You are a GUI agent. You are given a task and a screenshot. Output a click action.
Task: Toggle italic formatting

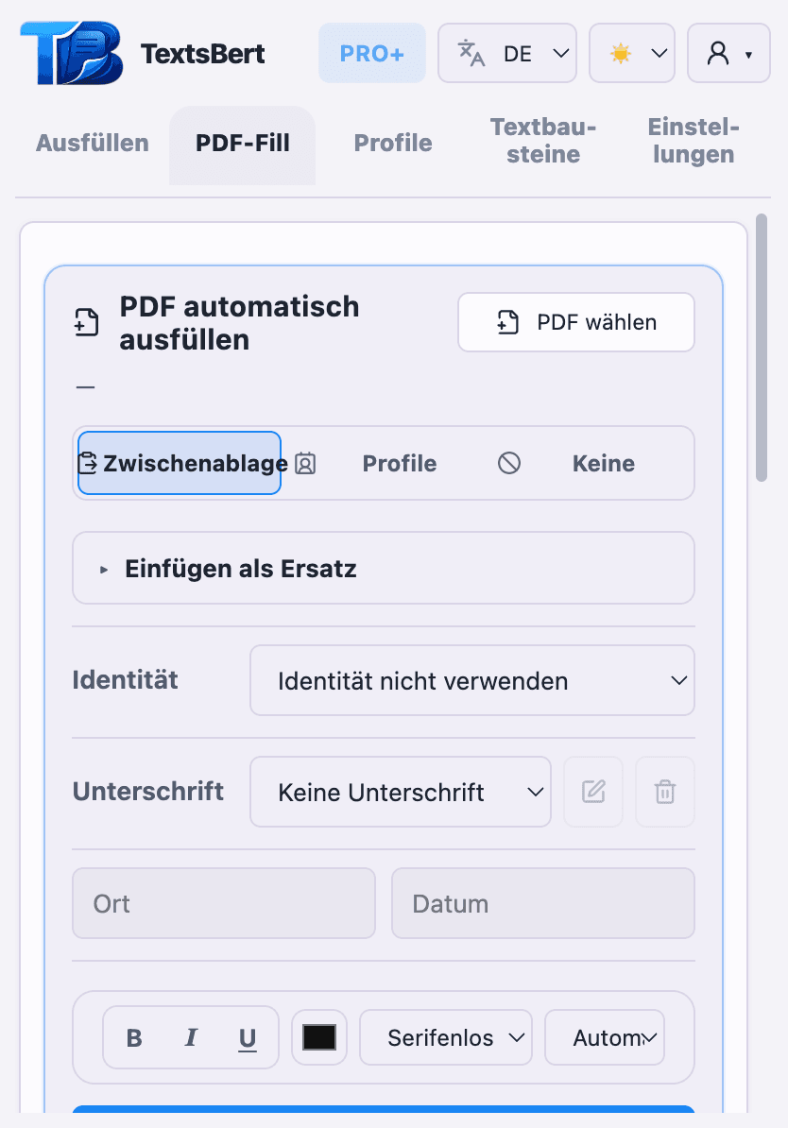coord(190,1037)
